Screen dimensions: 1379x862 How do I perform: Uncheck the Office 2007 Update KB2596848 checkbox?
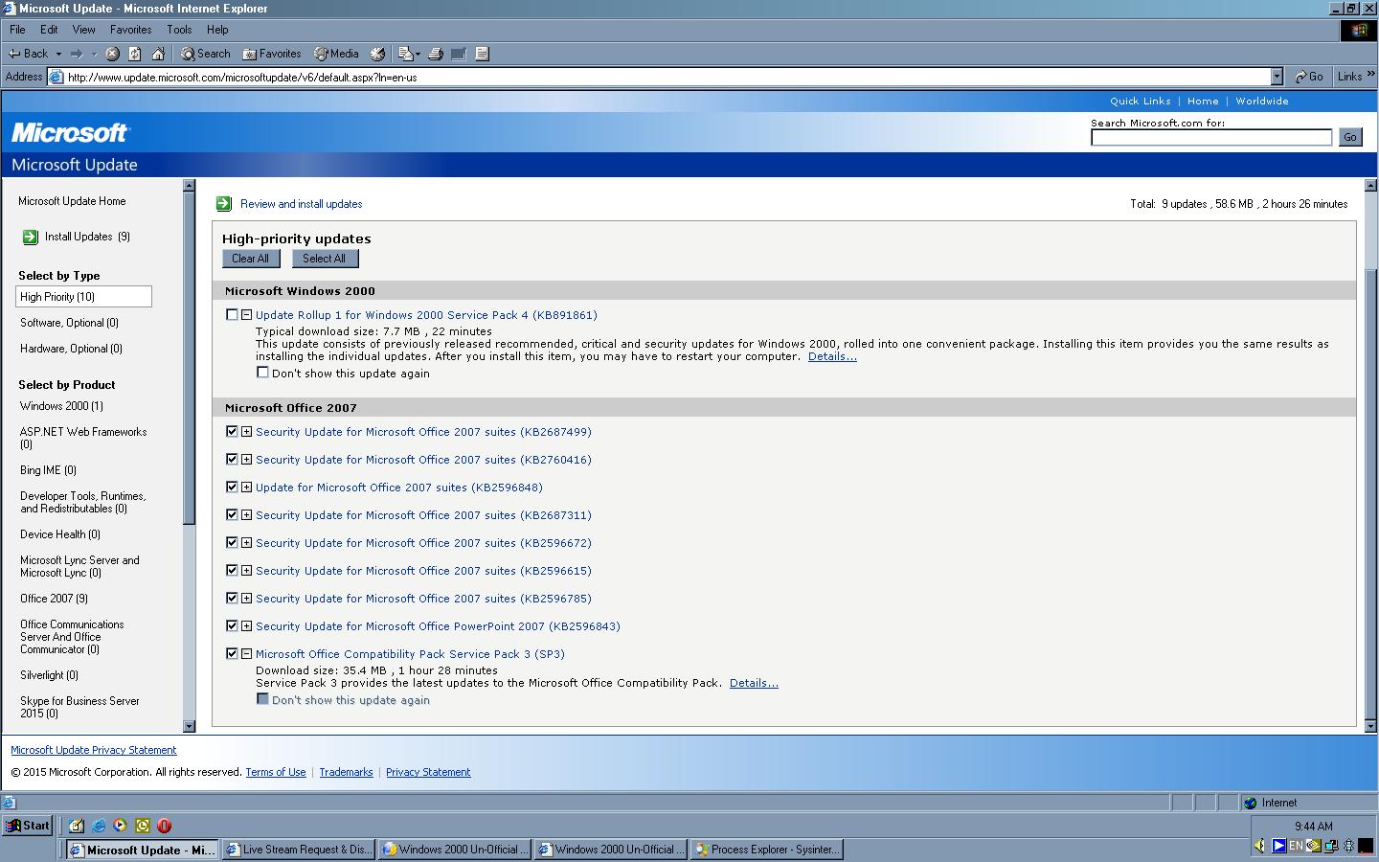coord(232,487)
